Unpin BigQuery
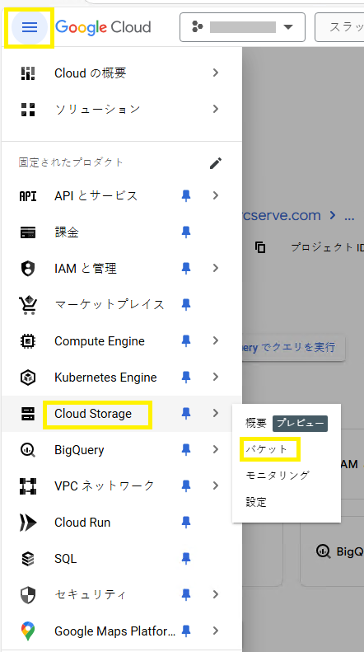This screenshot has height=652, width=364. point(186,450)
